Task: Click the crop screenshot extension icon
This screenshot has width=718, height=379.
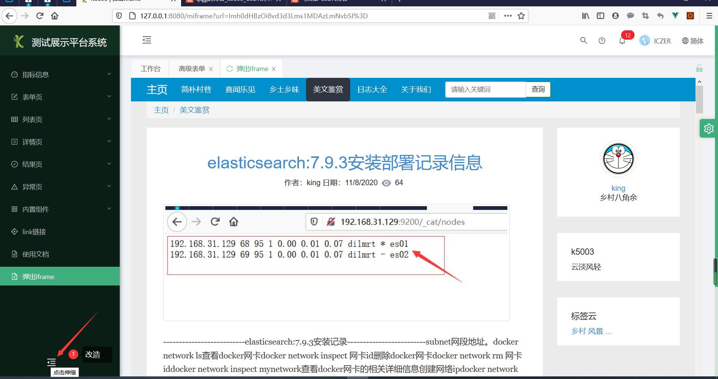Action: pyautogui.click(x=645, y=16)
